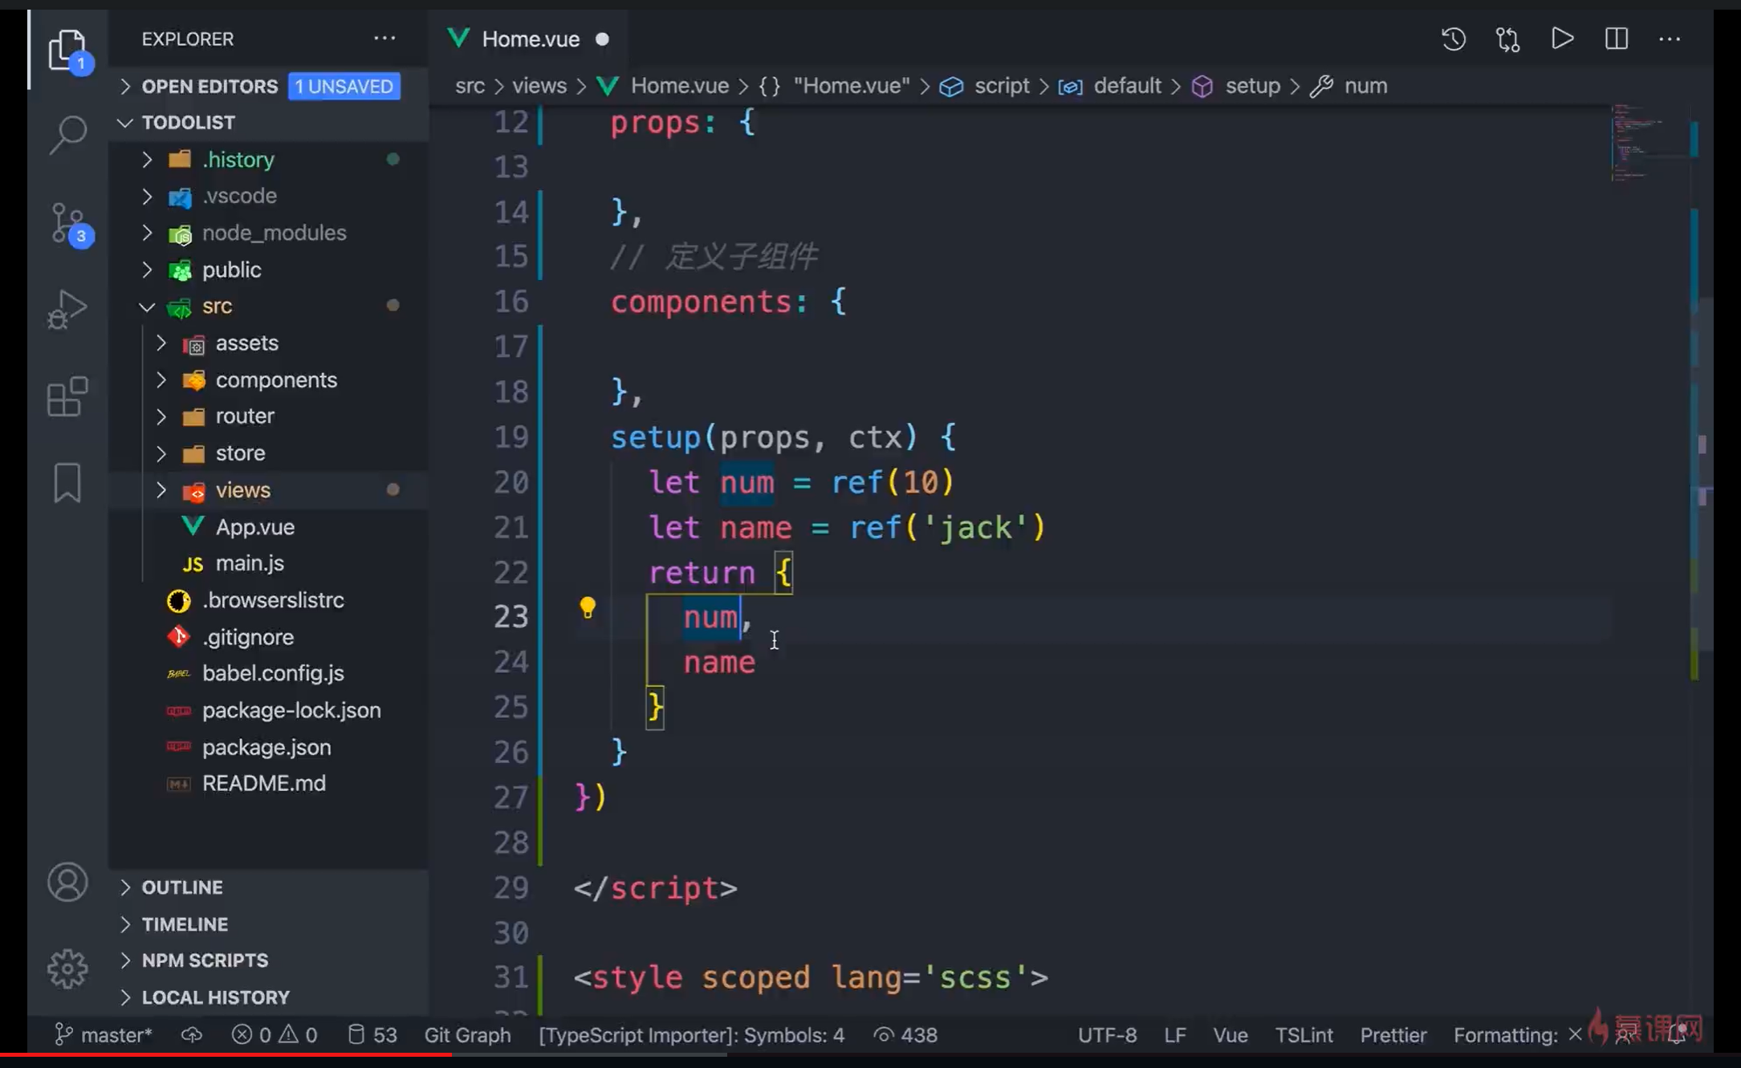1741x1068 pixels.
Task: Open the Search view in activity bar
Action: point(67,134)
